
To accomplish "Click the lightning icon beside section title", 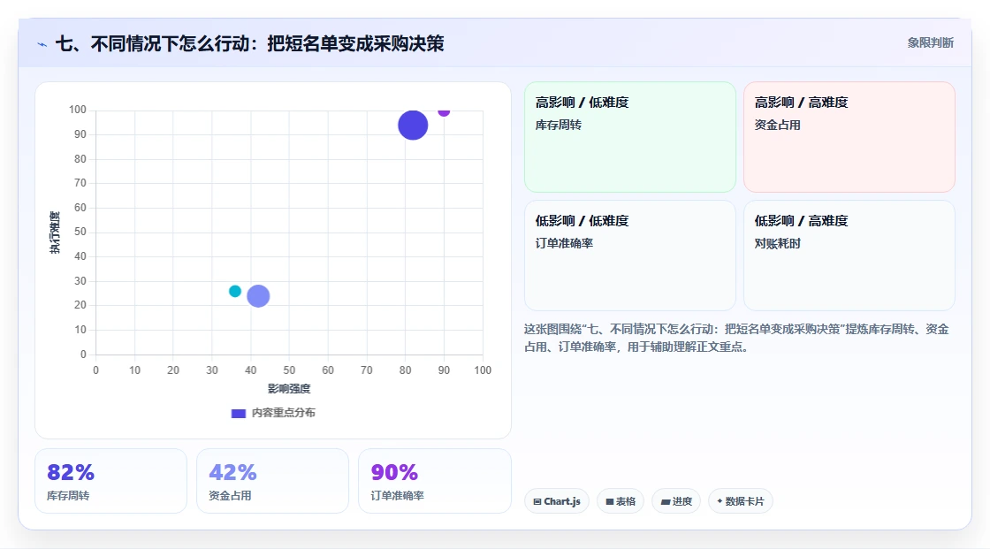I will (42, 44).
